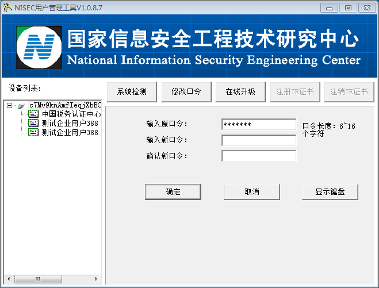Open the 在线升级 online upgrade section
The height and width of the screenshot is (288, 379).
click(240, 91)
